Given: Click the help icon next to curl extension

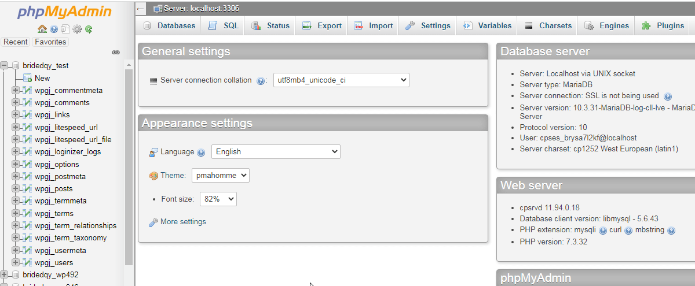Looking at the screenshot, I should (628, 231).
